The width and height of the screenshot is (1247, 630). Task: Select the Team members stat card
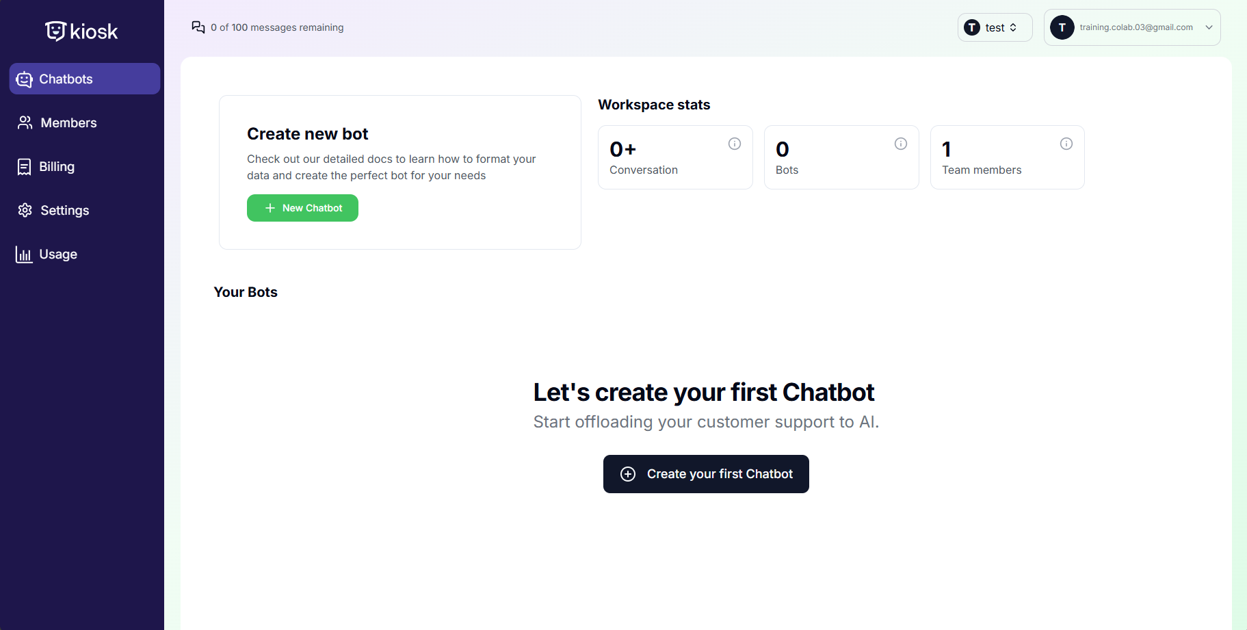pos(1007,158)
